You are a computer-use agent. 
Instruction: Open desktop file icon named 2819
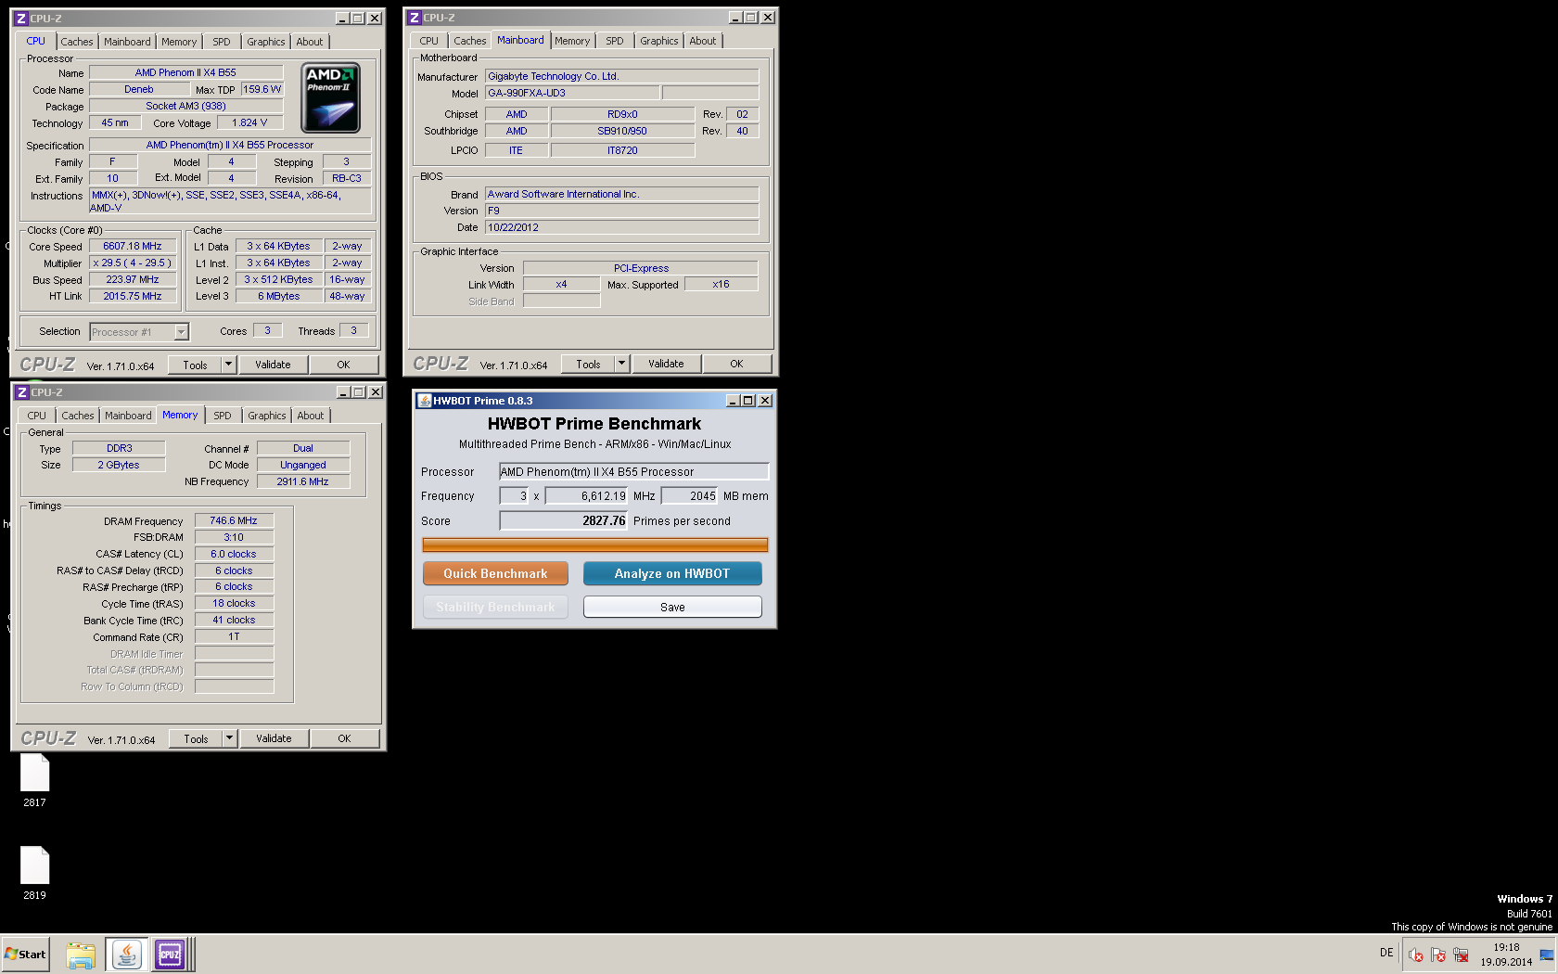34,873
